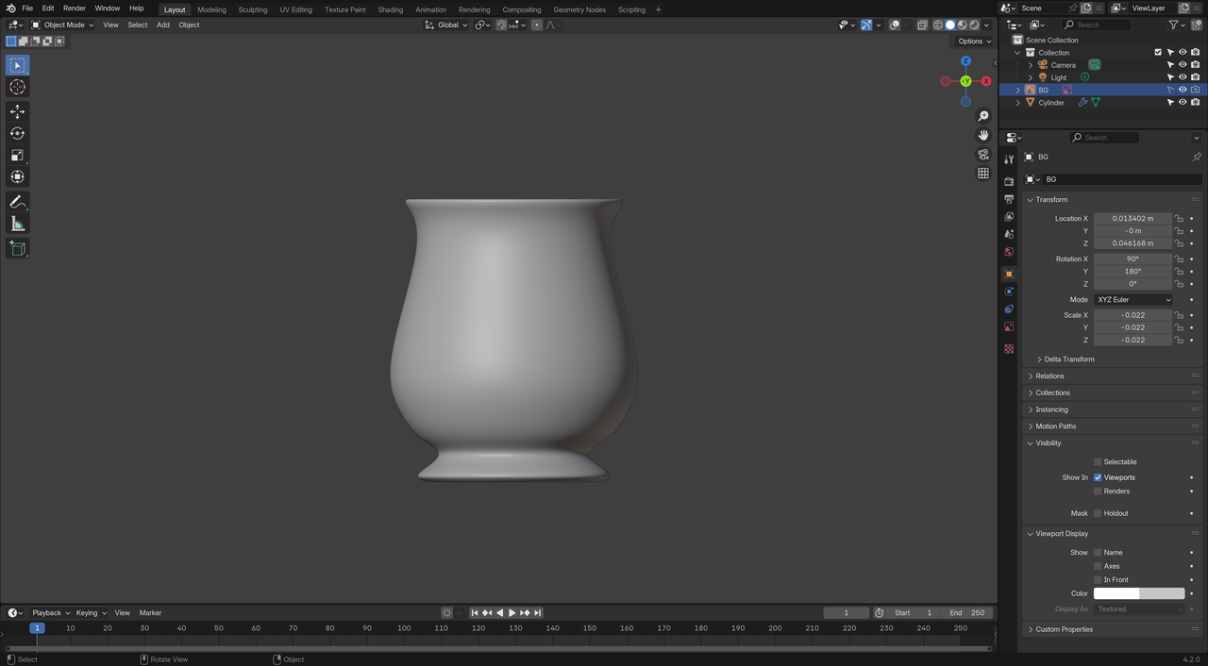This screenshot has height=666, width=1208.
Task: Open the Object Mode dropdown
Action: click(62, 25)
